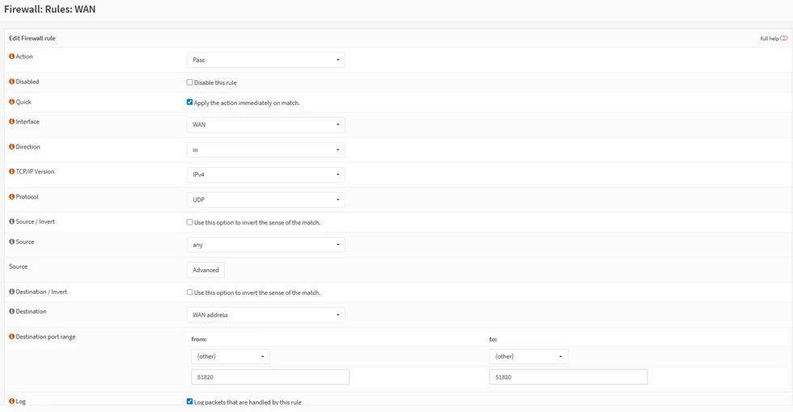Open the Interface dropdown showing WAN
Screen dimensions: 793x412
(265, 124)
